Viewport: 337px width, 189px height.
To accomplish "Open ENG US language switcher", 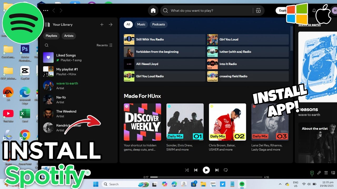I will coord(296,184).
